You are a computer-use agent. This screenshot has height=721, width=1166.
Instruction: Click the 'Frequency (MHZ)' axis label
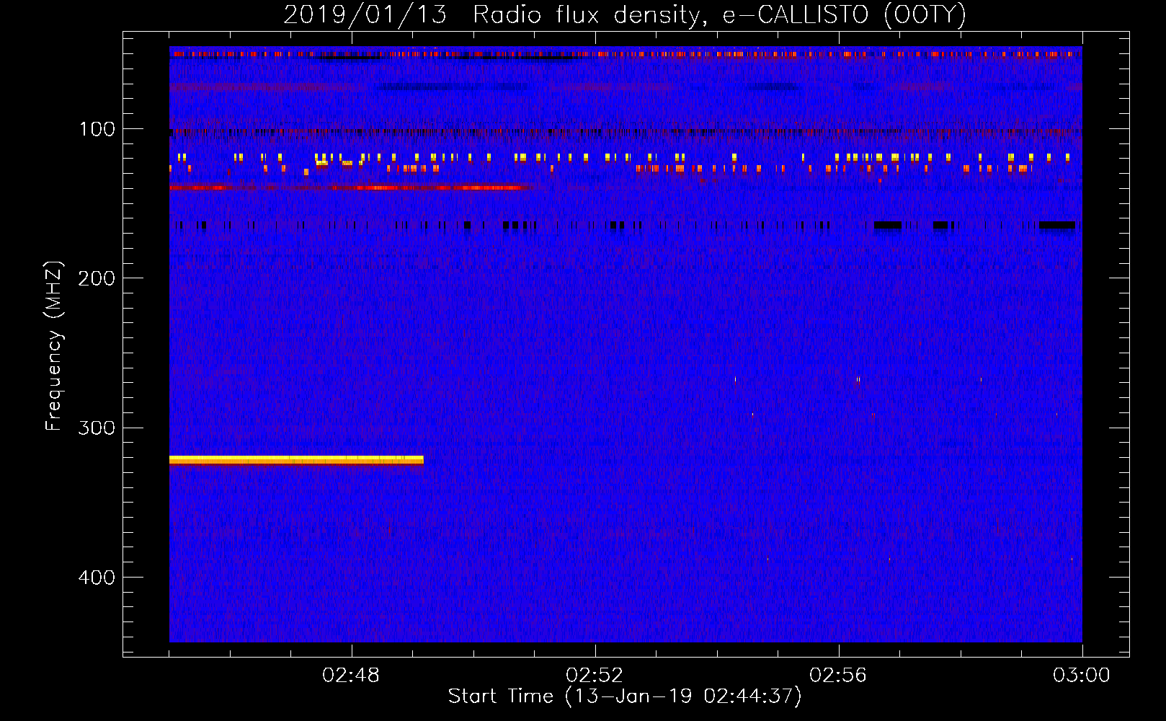(x=54, y=346)
